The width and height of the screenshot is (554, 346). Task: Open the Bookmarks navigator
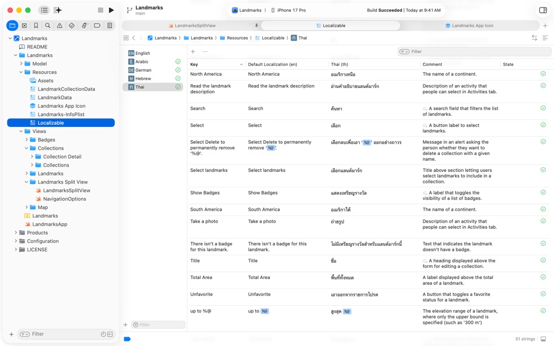click(36, 26)
